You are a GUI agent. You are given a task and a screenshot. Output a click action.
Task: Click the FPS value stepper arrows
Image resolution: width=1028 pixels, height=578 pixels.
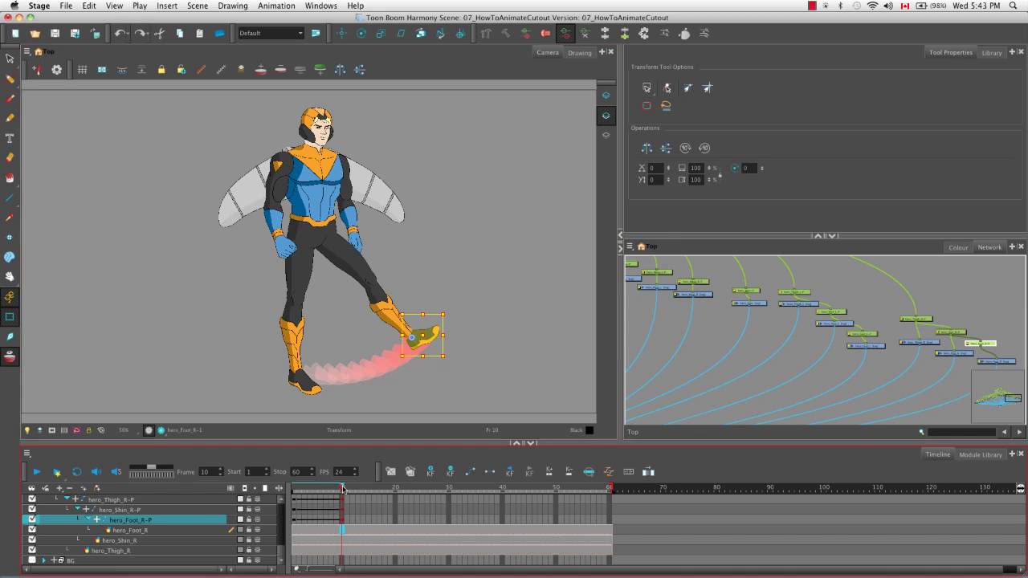355,472
